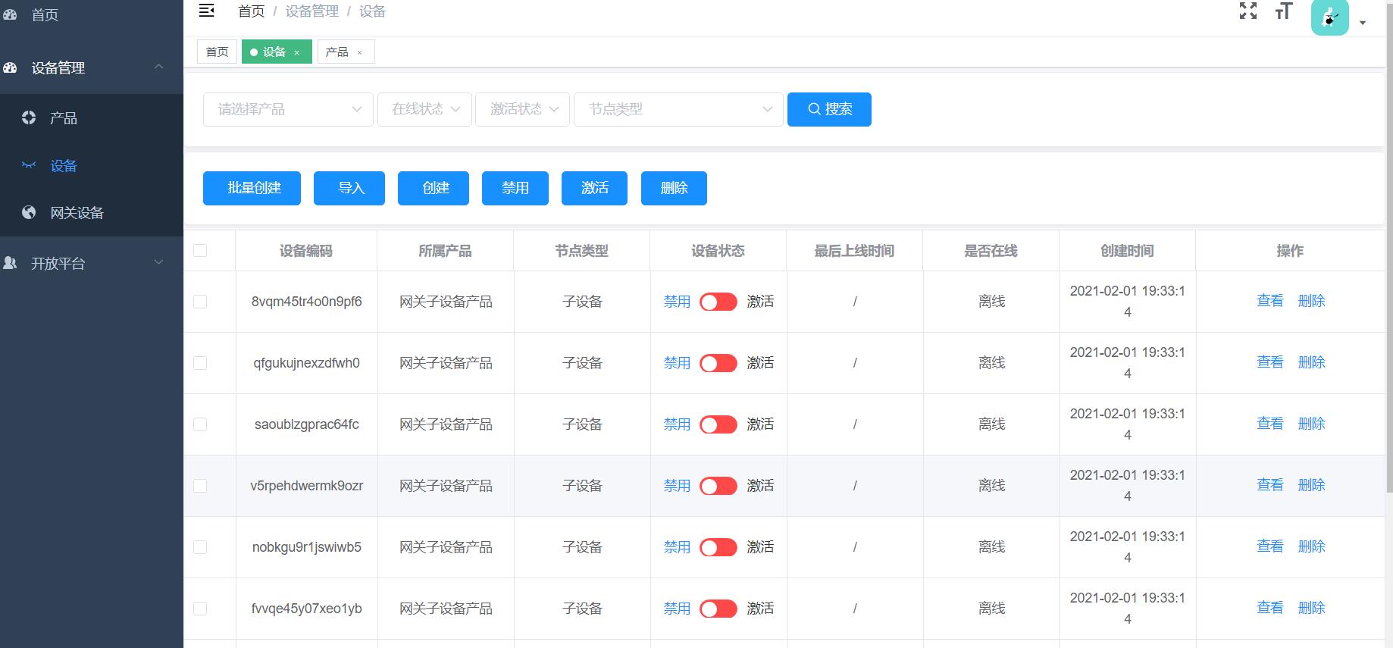
Task: Toggle status switch for device 8vqm45tr4o0n9pf6
Action: (x=718, y=302)
